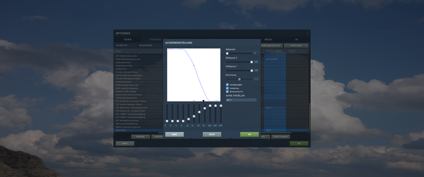This screenshot has width=424, height=177.
Task: Click the JOY_SLIDER1 assignment cell
Action: coord(275,59)
